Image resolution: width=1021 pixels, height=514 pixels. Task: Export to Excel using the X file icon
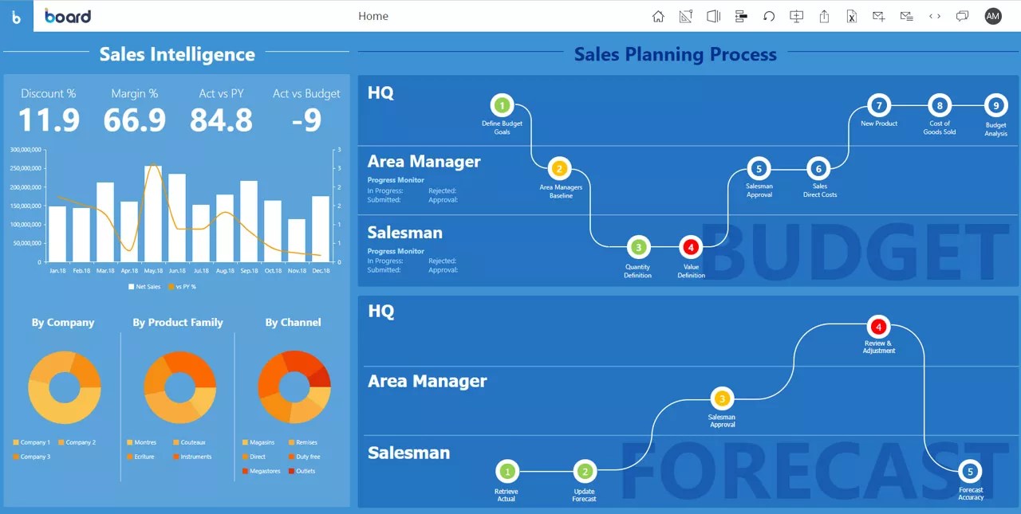[852, 16]
